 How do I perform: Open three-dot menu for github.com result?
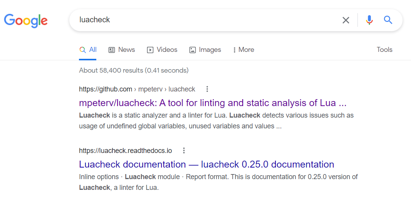(207, 89)
